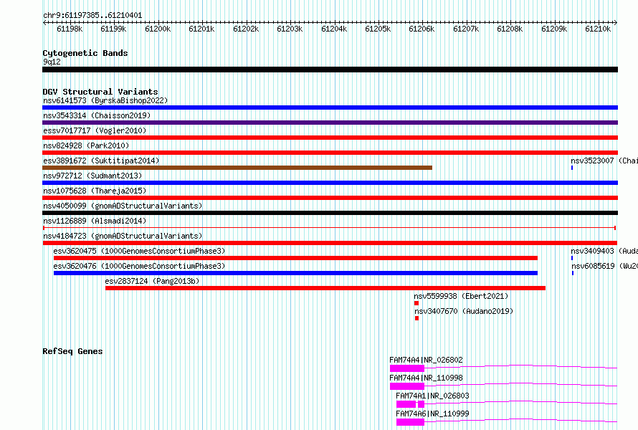Click the ruler's right arrow end

pos(616,22)
